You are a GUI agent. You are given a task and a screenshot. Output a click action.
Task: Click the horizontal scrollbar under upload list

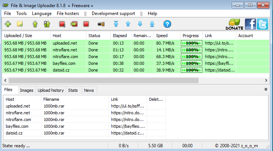point(103,80)
